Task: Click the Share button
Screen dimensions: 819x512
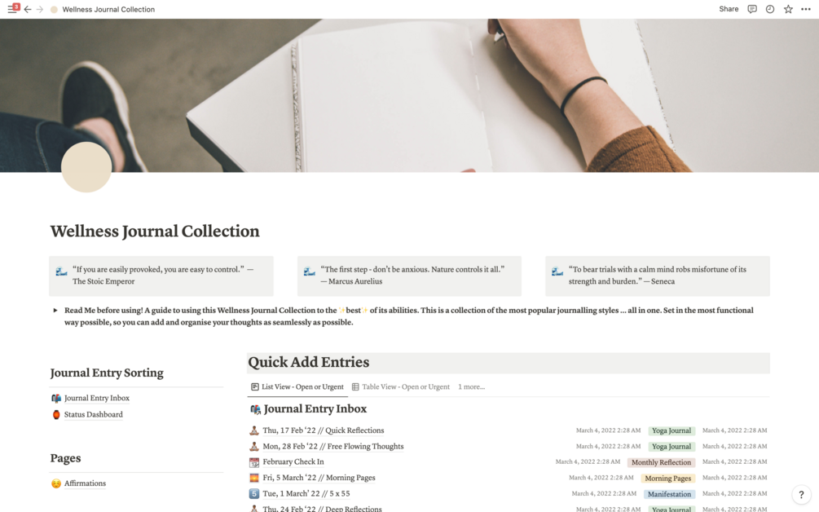Action: [x=729, y=9]
